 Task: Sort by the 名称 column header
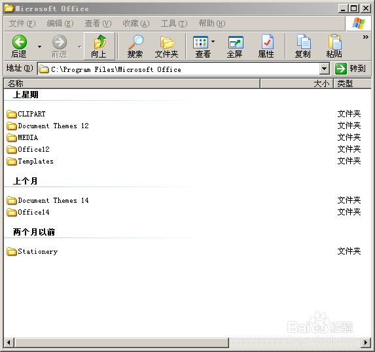pos(132,84)
